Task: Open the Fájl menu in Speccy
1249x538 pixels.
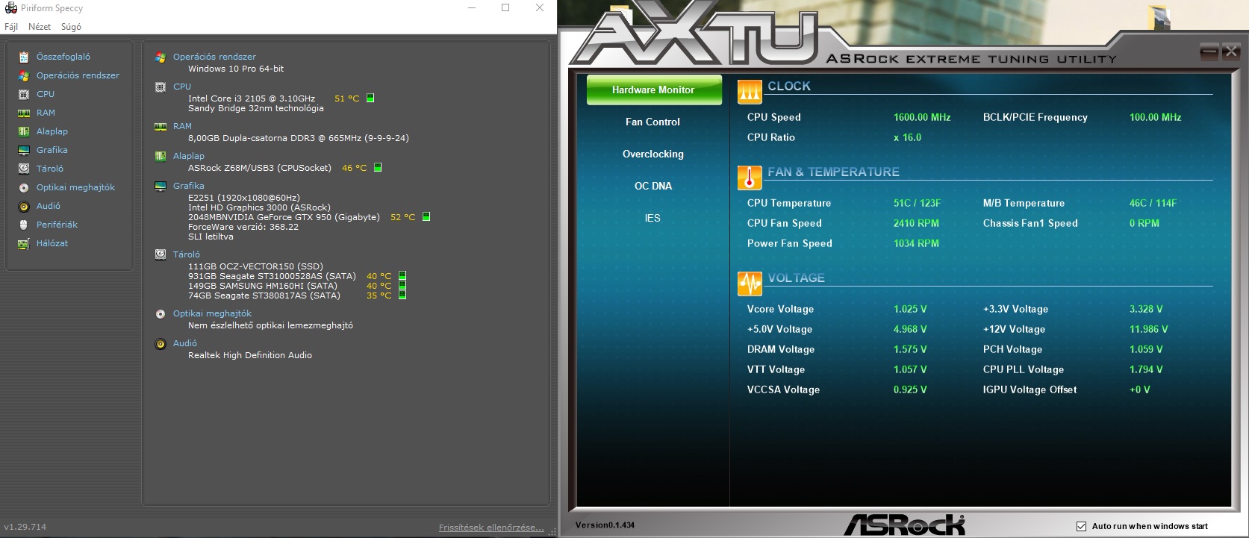Action: 11,27
